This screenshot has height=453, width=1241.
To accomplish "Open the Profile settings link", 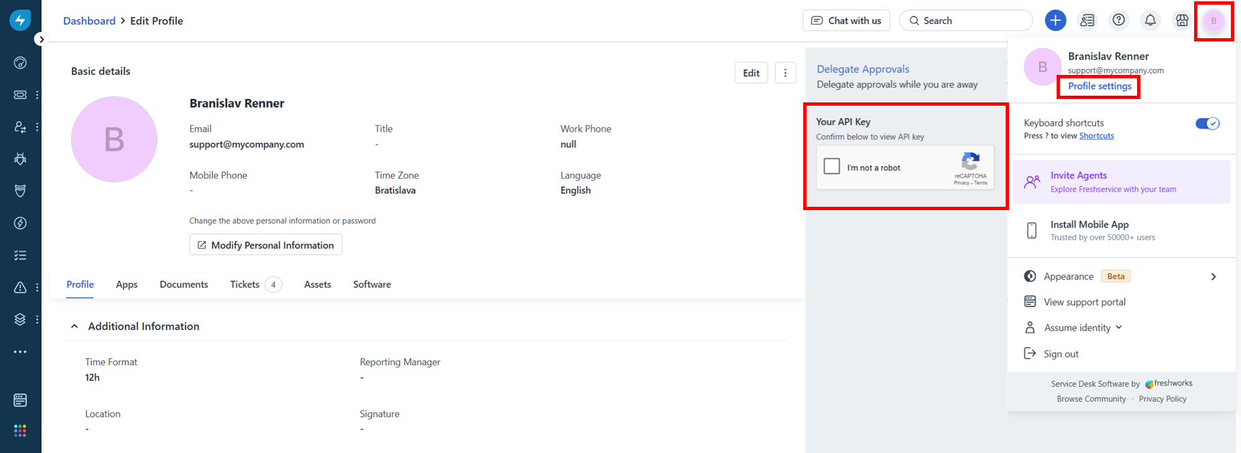I will pos(1100,86).
